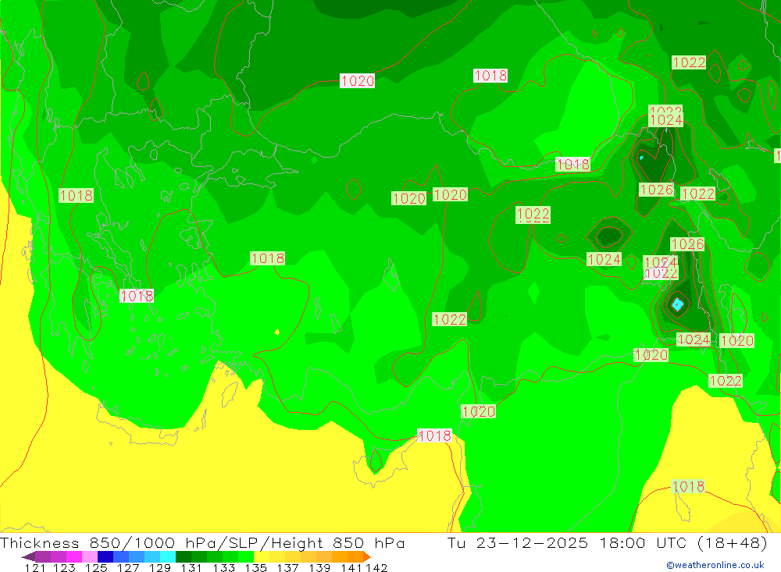The image size is (781, 572).
Task: Click the 1022 label in the top-right corner
Action: click(689, 62)
